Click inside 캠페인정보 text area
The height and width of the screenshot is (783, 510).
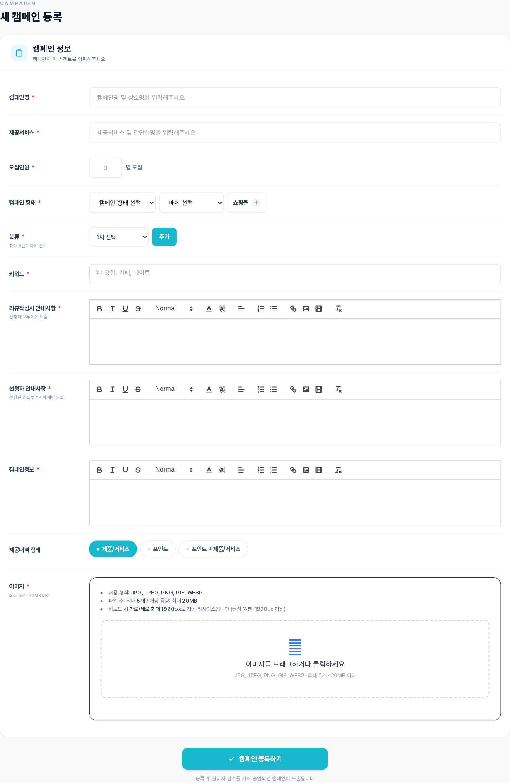[x=295, y=503]
